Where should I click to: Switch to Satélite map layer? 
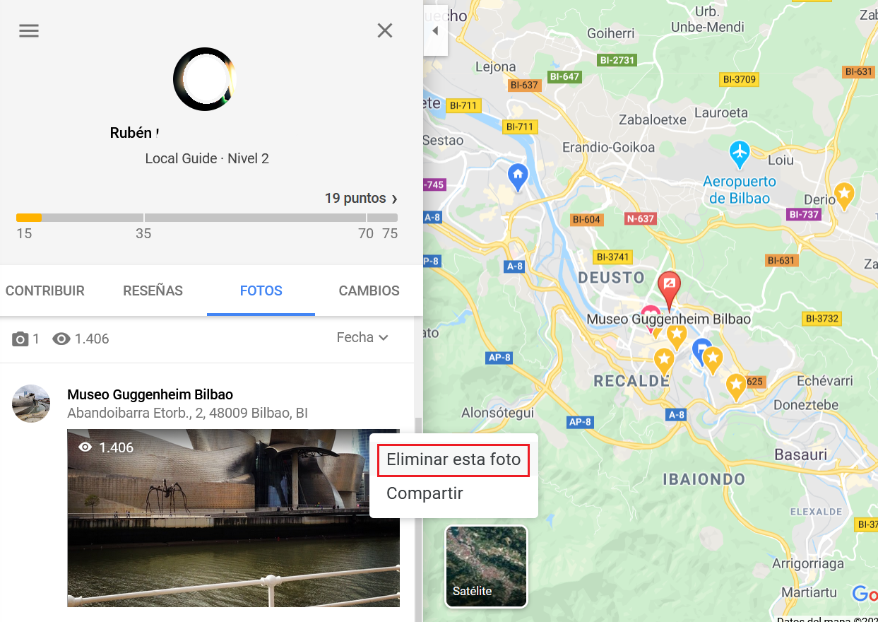point(486,566)
